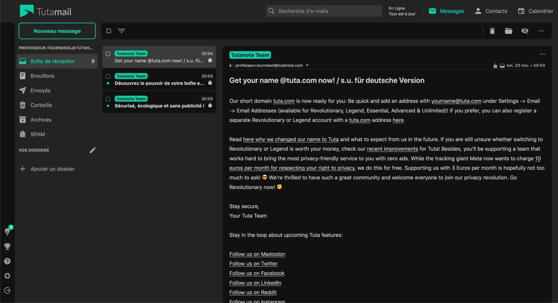Tick the select-all checkbox above the mail list

tap(109, 31)
